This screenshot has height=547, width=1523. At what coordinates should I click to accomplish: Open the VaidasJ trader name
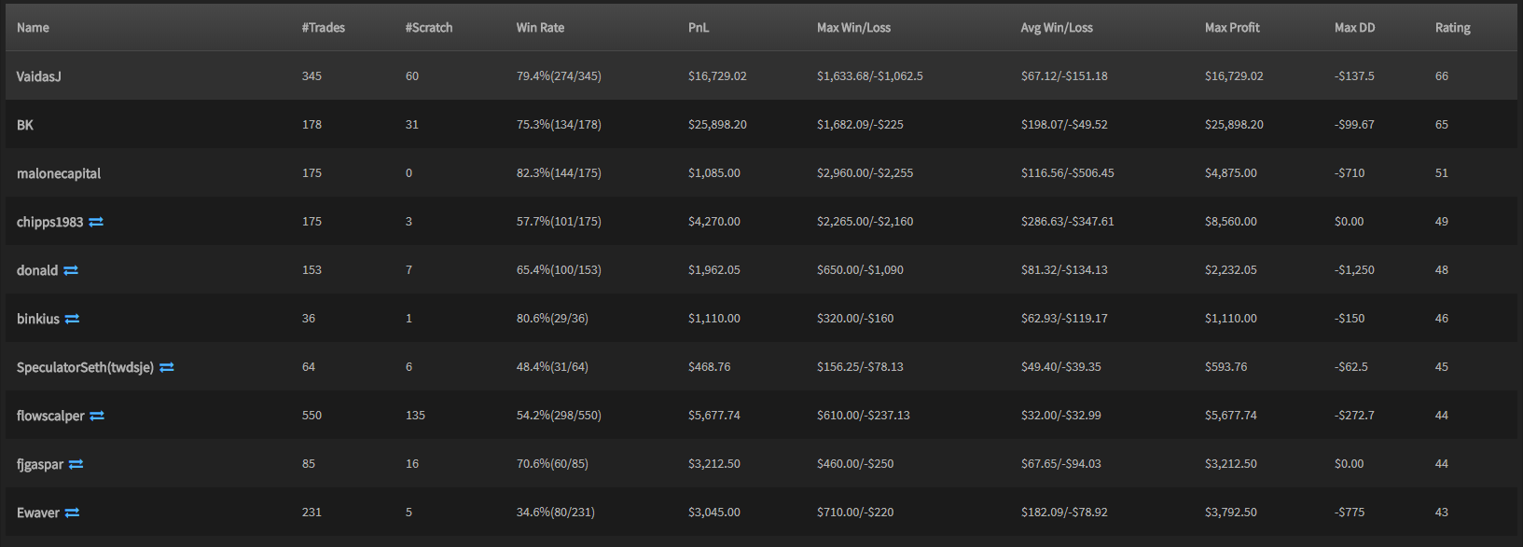[x=39, y=76]
